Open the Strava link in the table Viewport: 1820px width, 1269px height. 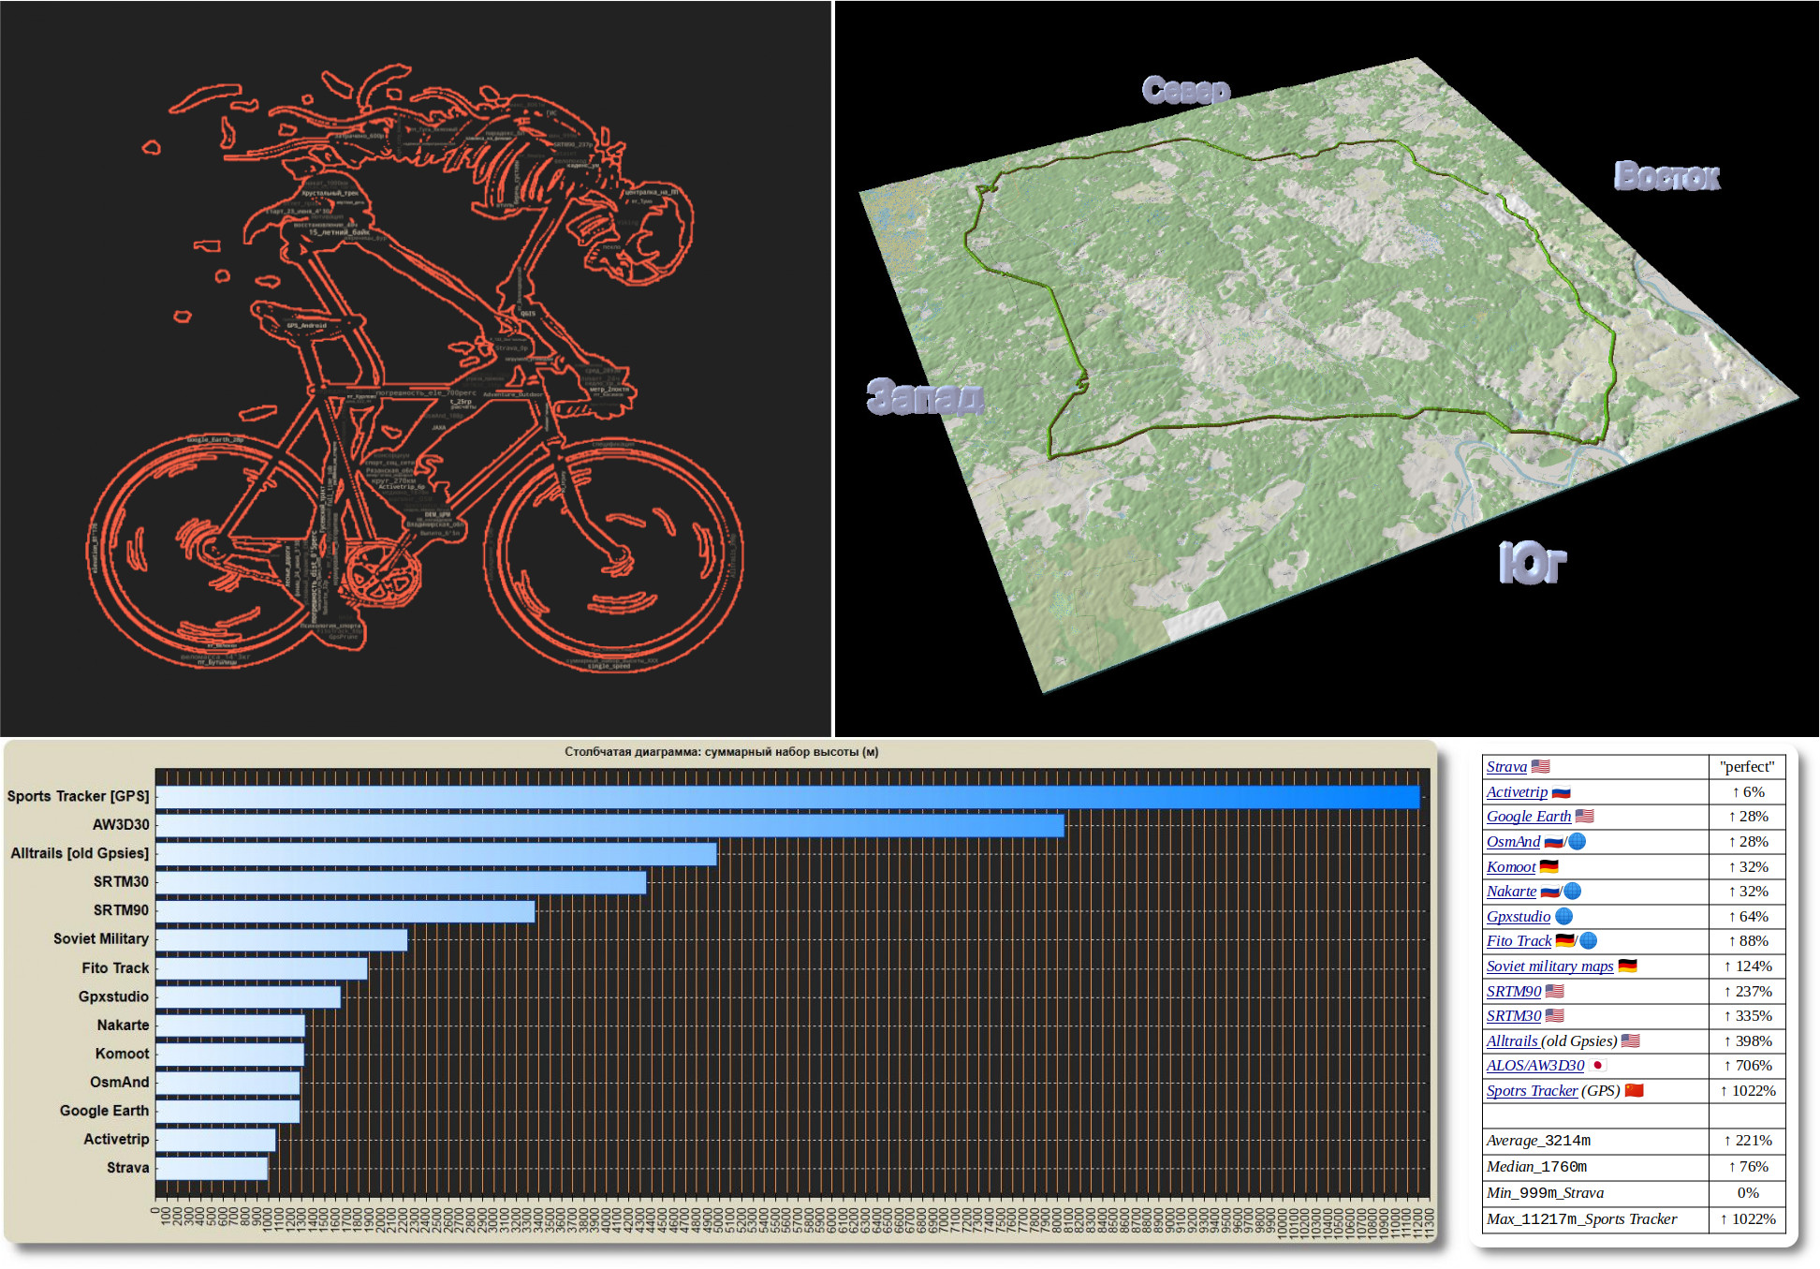[1506, 766]
